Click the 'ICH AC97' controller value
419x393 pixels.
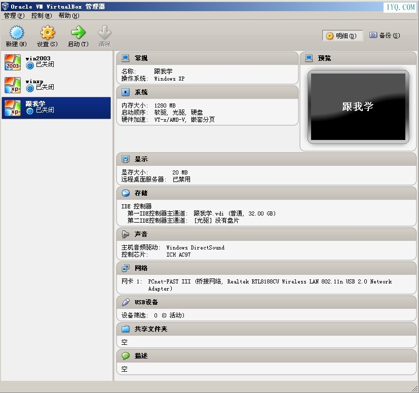(178, 255)
